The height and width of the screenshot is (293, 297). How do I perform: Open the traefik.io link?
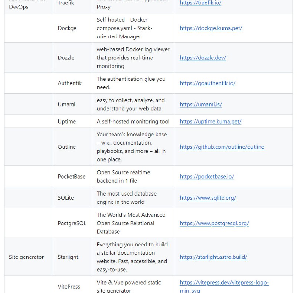tap(200, 3)
